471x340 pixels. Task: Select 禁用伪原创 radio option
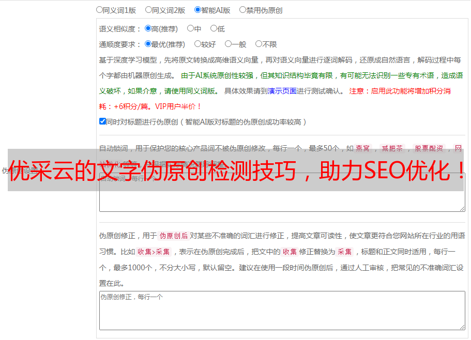[x=242, y=10]
